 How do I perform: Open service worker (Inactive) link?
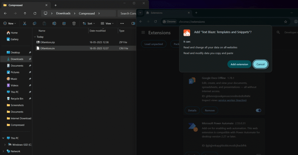tap(232, 100)
